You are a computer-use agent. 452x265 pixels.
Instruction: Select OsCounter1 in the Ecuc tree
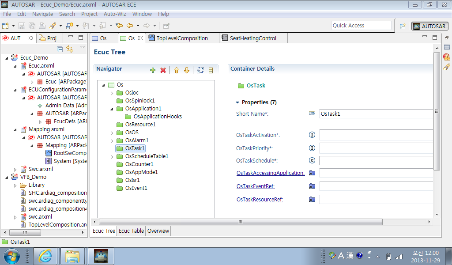click(x=139, y=164)
